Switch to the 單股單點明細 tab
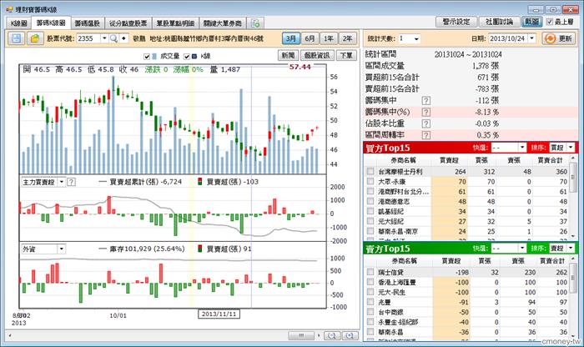Viewport: 584px width, 347px height. click(175, 23)
